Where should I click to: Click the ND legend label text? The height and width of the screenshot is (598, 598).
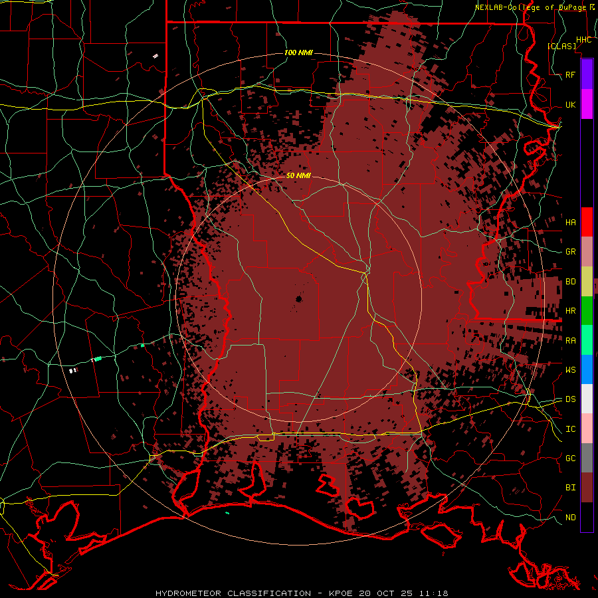point(571,518)
